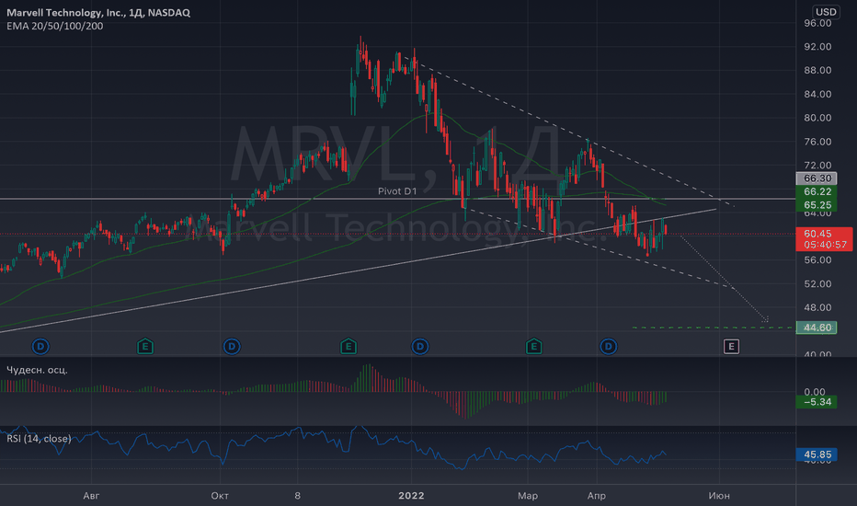The image size is (857, 506).
Task: Click the Pivot D1 line label
Action: [397, 191]
